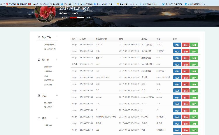Screen dimensions: 219x135
Task: Select the sub-item under the 订单 section
Action: point(48,125)
